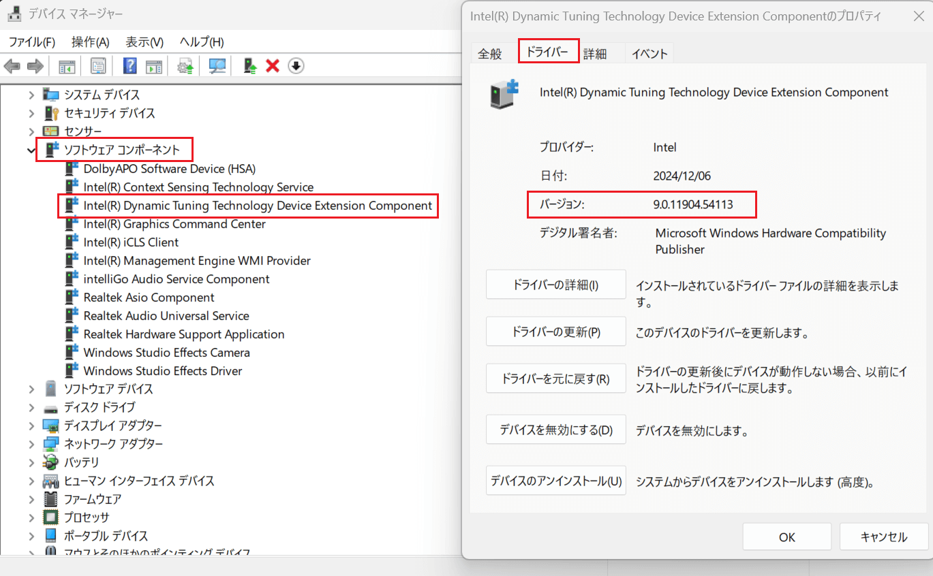Click the ヒューマン インターフェイス デバイス category icon
Viewport: 933px width, 576px height.
pos(51,481)
